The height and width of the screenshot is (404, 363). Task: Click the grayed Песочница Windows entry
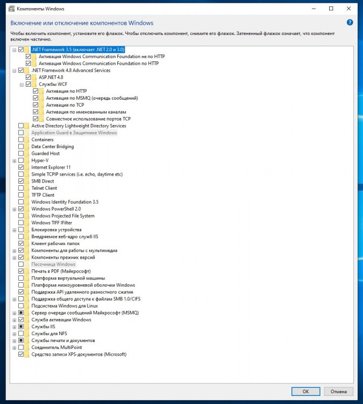coord(53,264)
